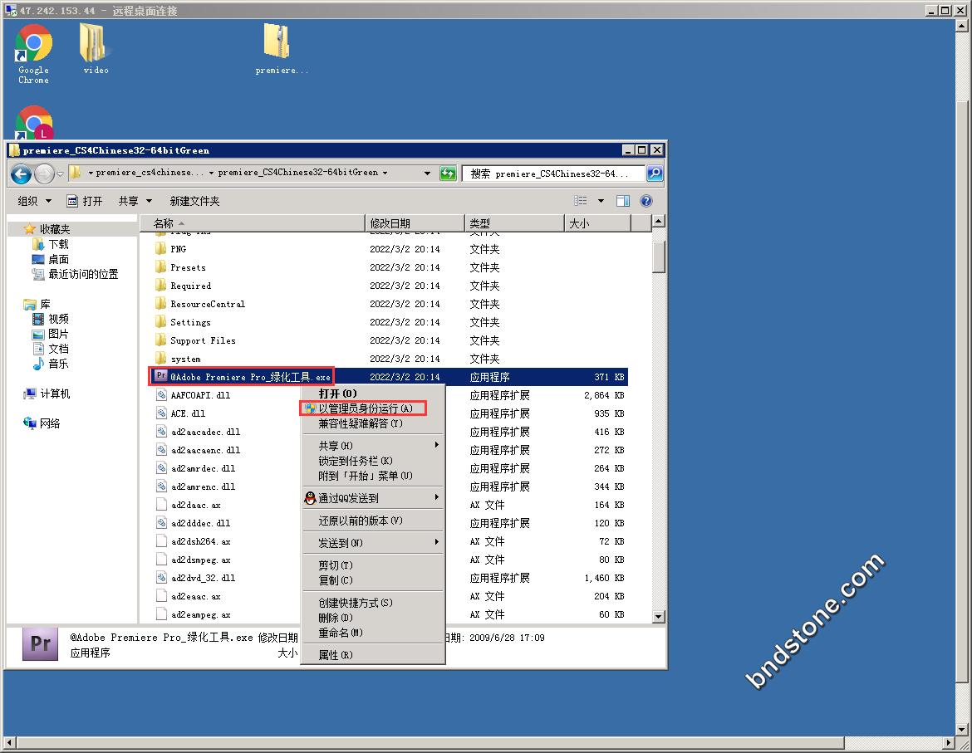Sort files by 修改日期 column header
The height and width of the screenshot is (753, 972).
click(x=390, y=223)
